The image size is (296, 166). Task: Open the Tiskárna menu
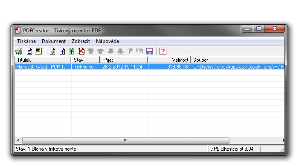click(26, 41)
